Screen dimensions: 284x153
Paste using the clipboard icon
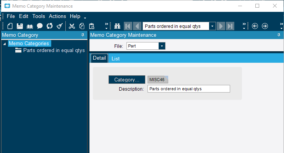pos(92,26)
